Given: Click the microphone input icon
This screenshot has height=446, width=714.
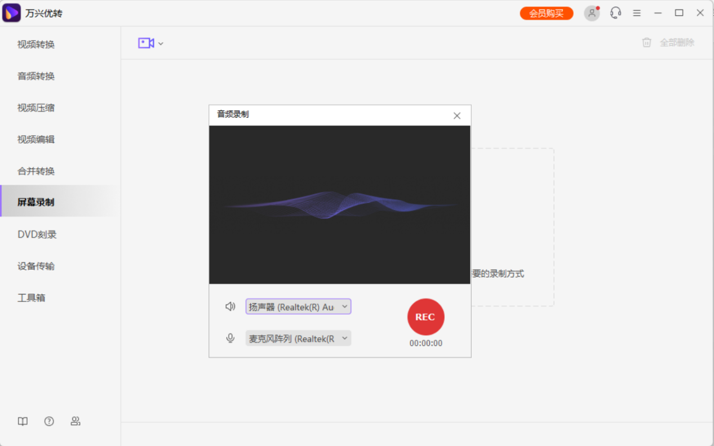Looking at the screenshot, I should tap(230, 338).
